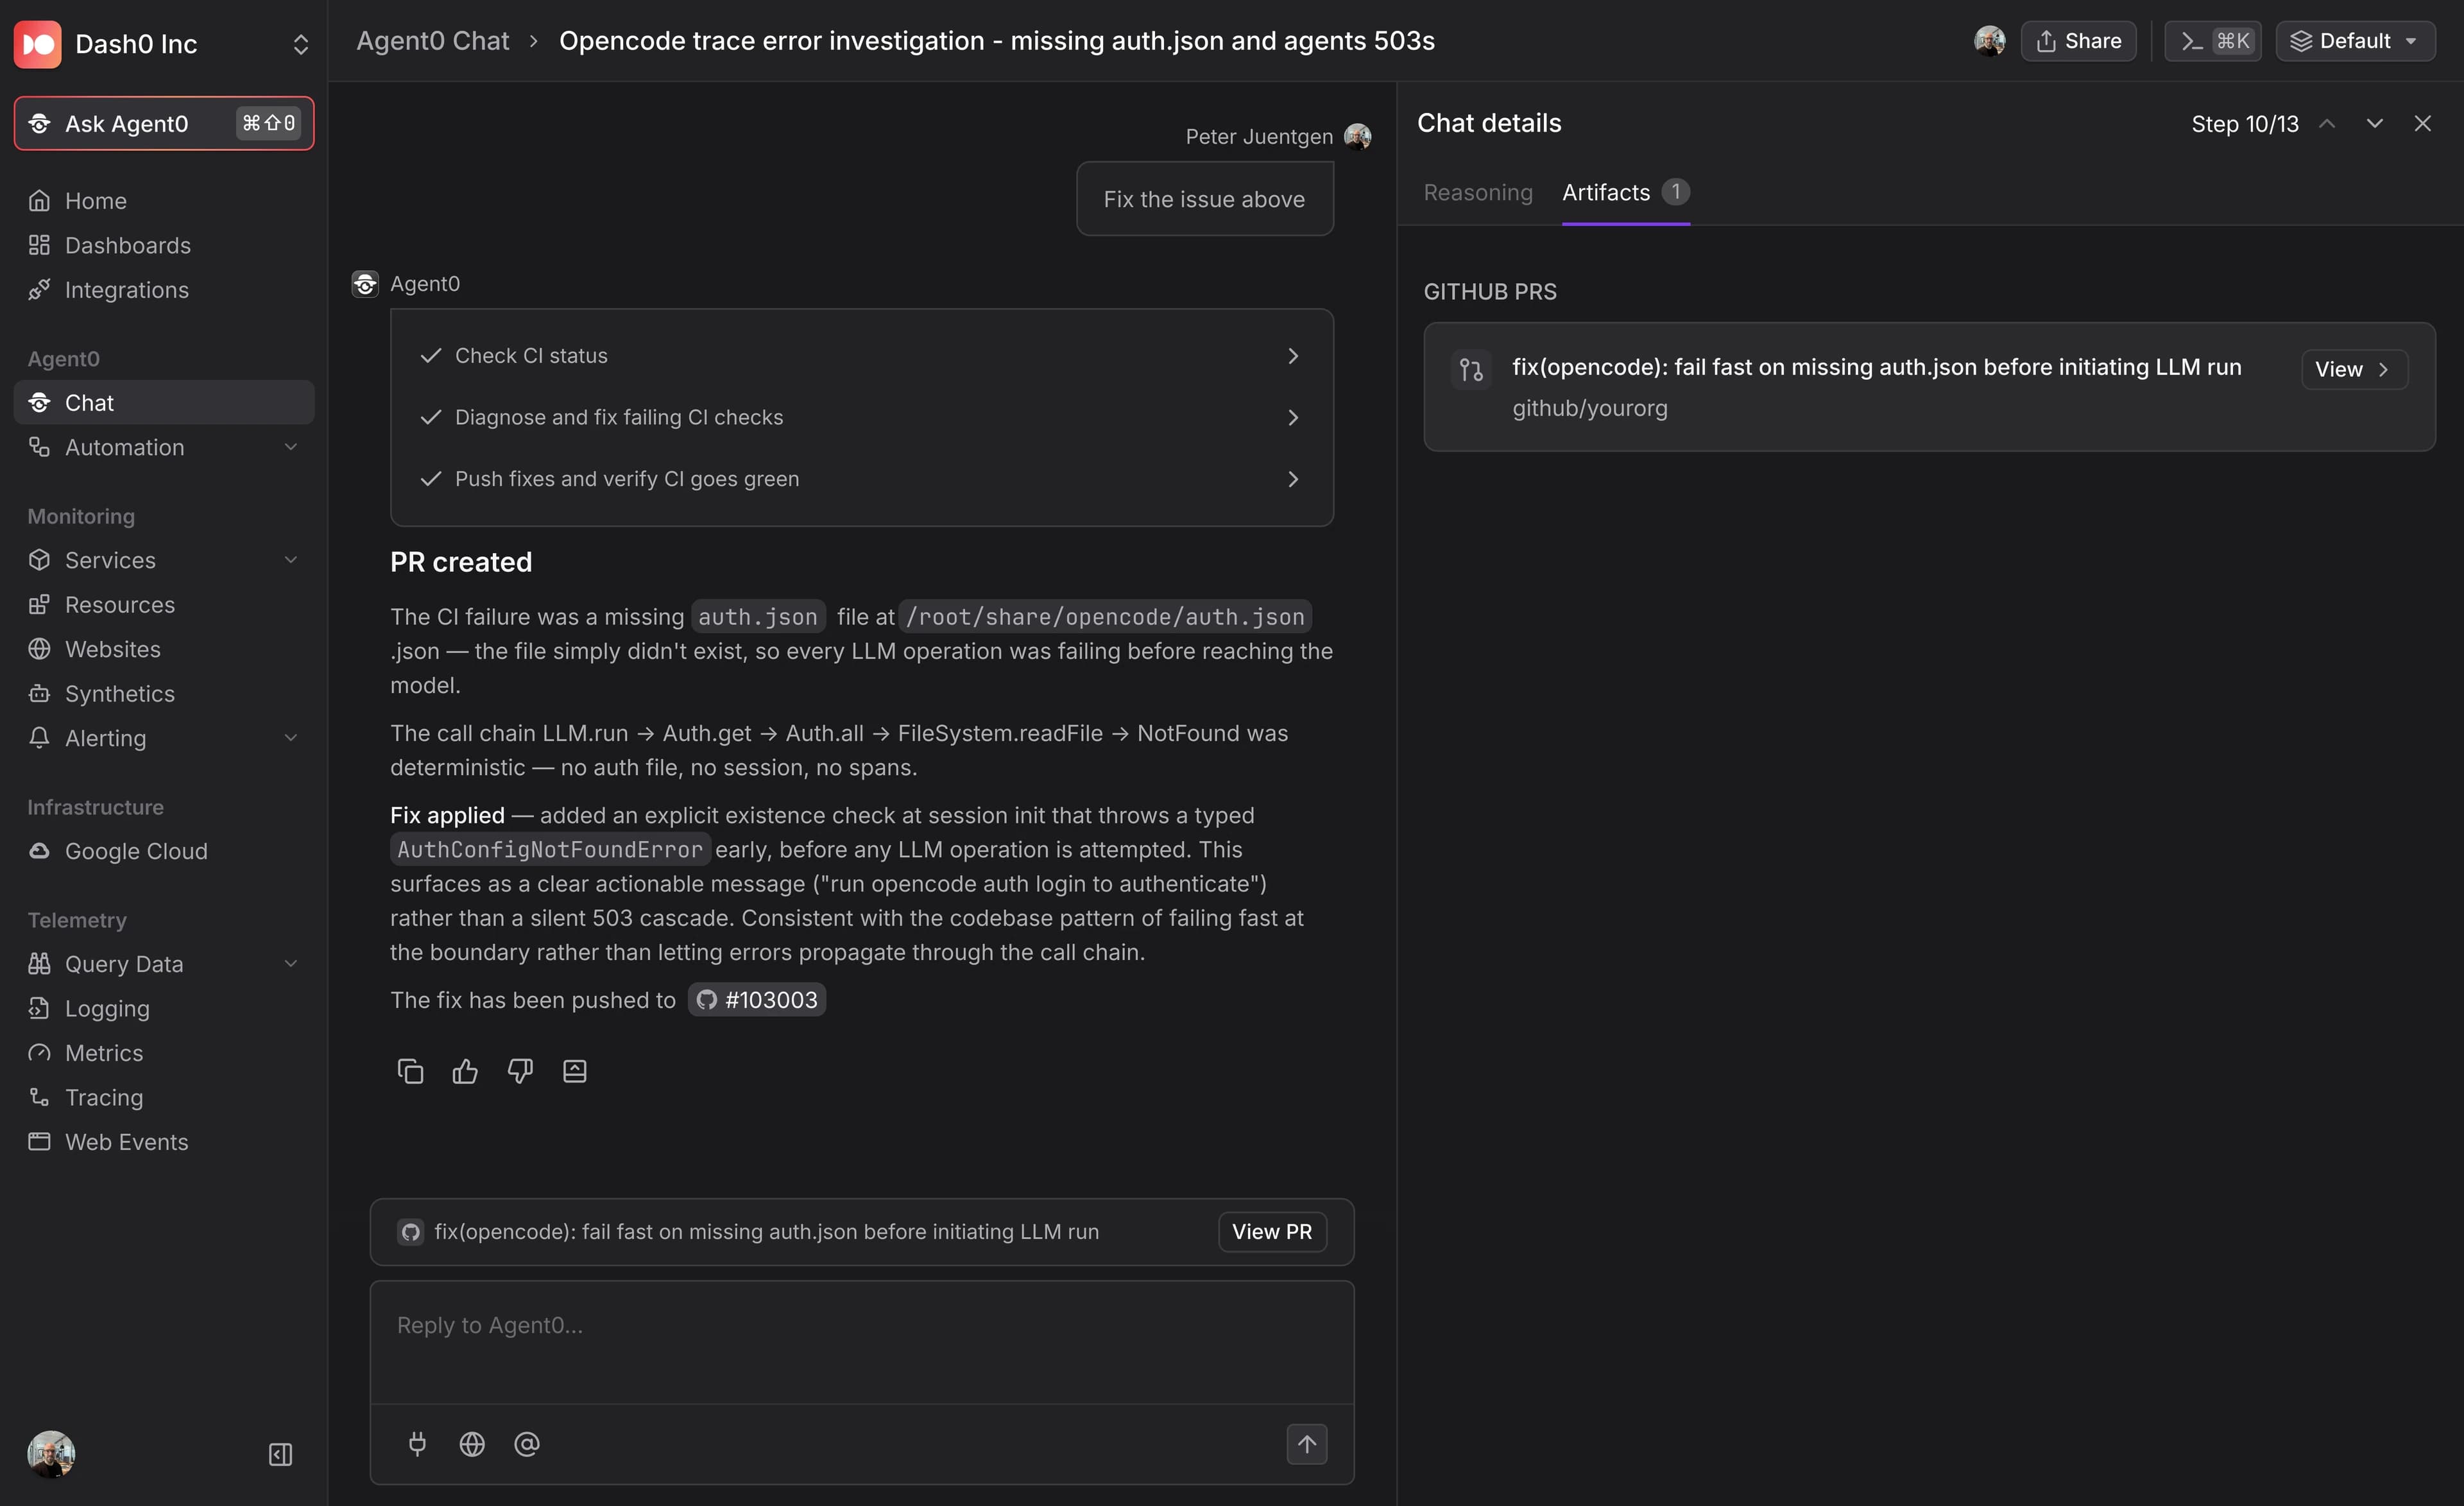This screenshot has width=2464, height=1506.
Task: Go to previous step arrow
Action: [2327, 123]
